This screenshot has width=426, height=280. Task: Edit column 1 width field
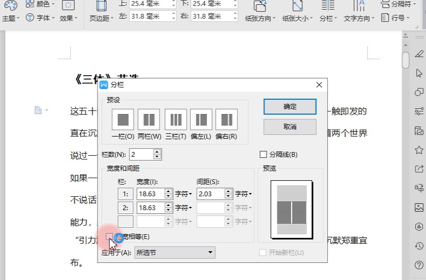point(151,194)
